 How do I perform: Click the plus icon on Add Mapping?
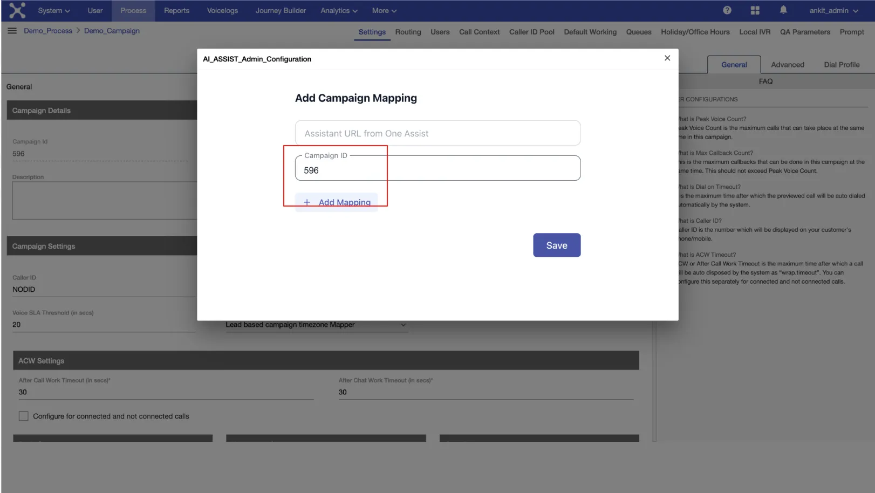point(307,202)
